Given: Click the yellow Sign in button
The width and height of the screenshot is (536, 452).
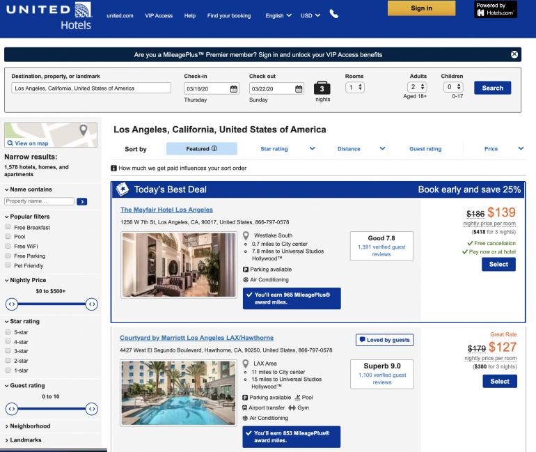Looking at the screenshot, I should point(421,8).
